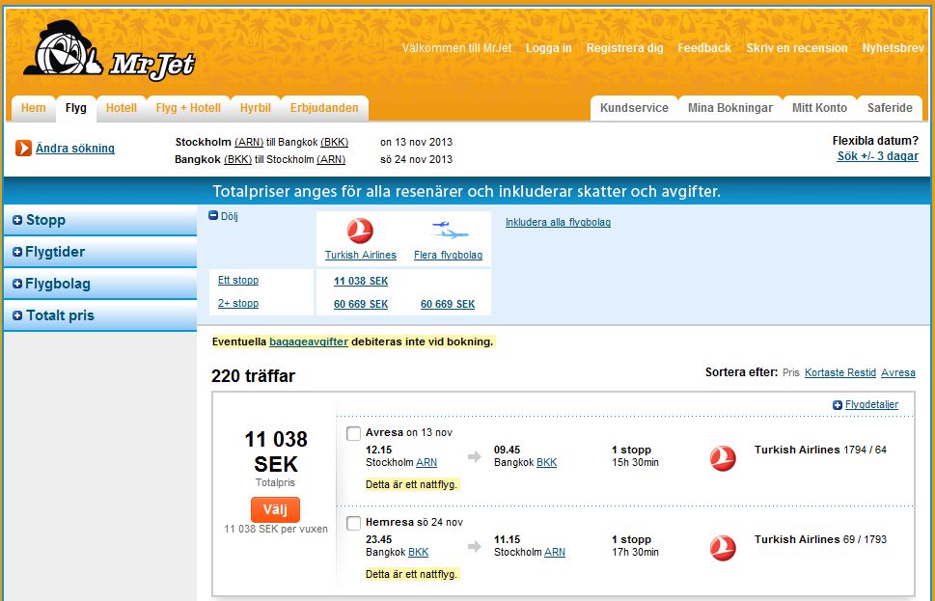The width and height of the screenshot is (935, 601).
Task: Open the bagageavgifter link
Action: point(309,342)
